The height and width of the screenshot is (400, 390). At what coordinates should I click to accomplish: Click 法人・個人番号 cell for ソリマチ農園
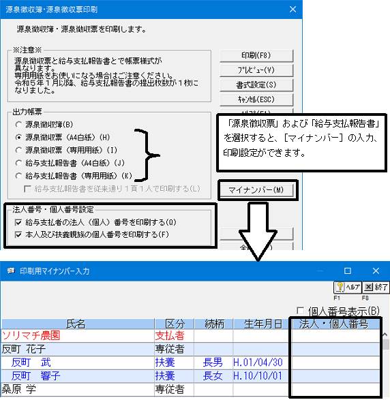click(335, 336)
